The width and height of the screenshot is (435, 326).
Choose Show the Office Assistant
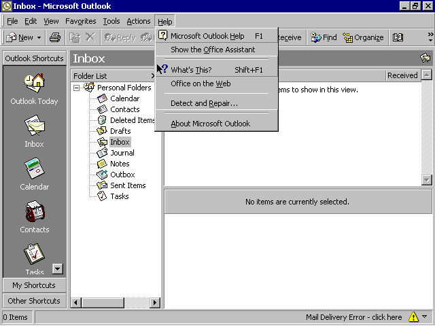click(x=216, y=50)
